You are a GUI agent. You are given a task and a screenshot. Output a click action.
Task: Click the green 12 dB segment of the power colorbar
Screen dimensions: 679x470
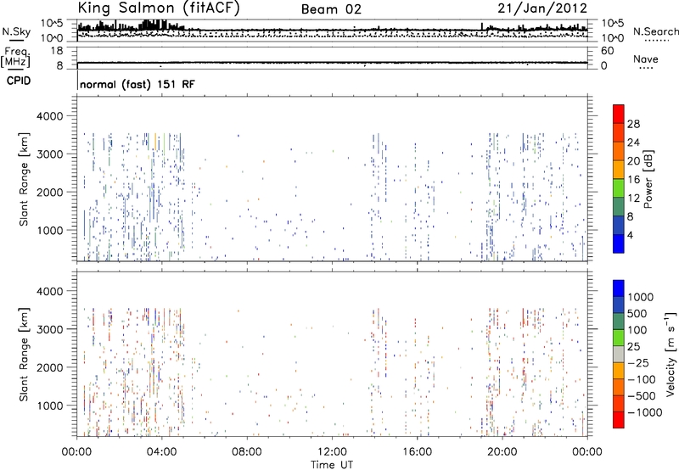pyautogui.click(x=619, y=188)
